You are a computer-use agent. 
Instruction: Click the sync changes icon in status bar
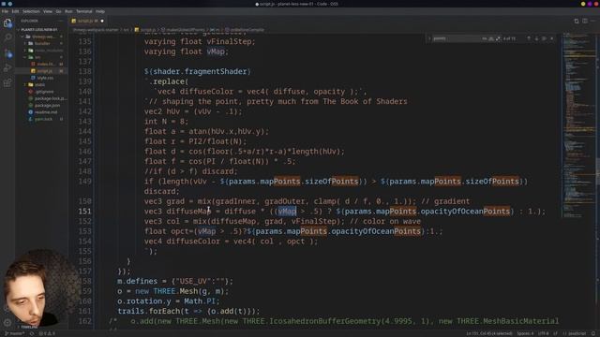(32, 333)
